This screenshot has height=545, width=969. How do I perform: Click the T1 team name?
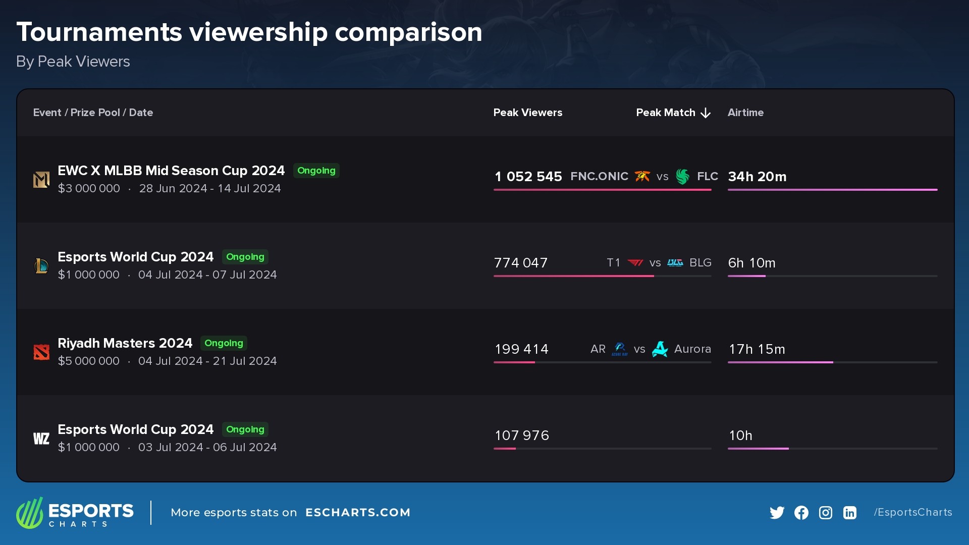(613, 262)
